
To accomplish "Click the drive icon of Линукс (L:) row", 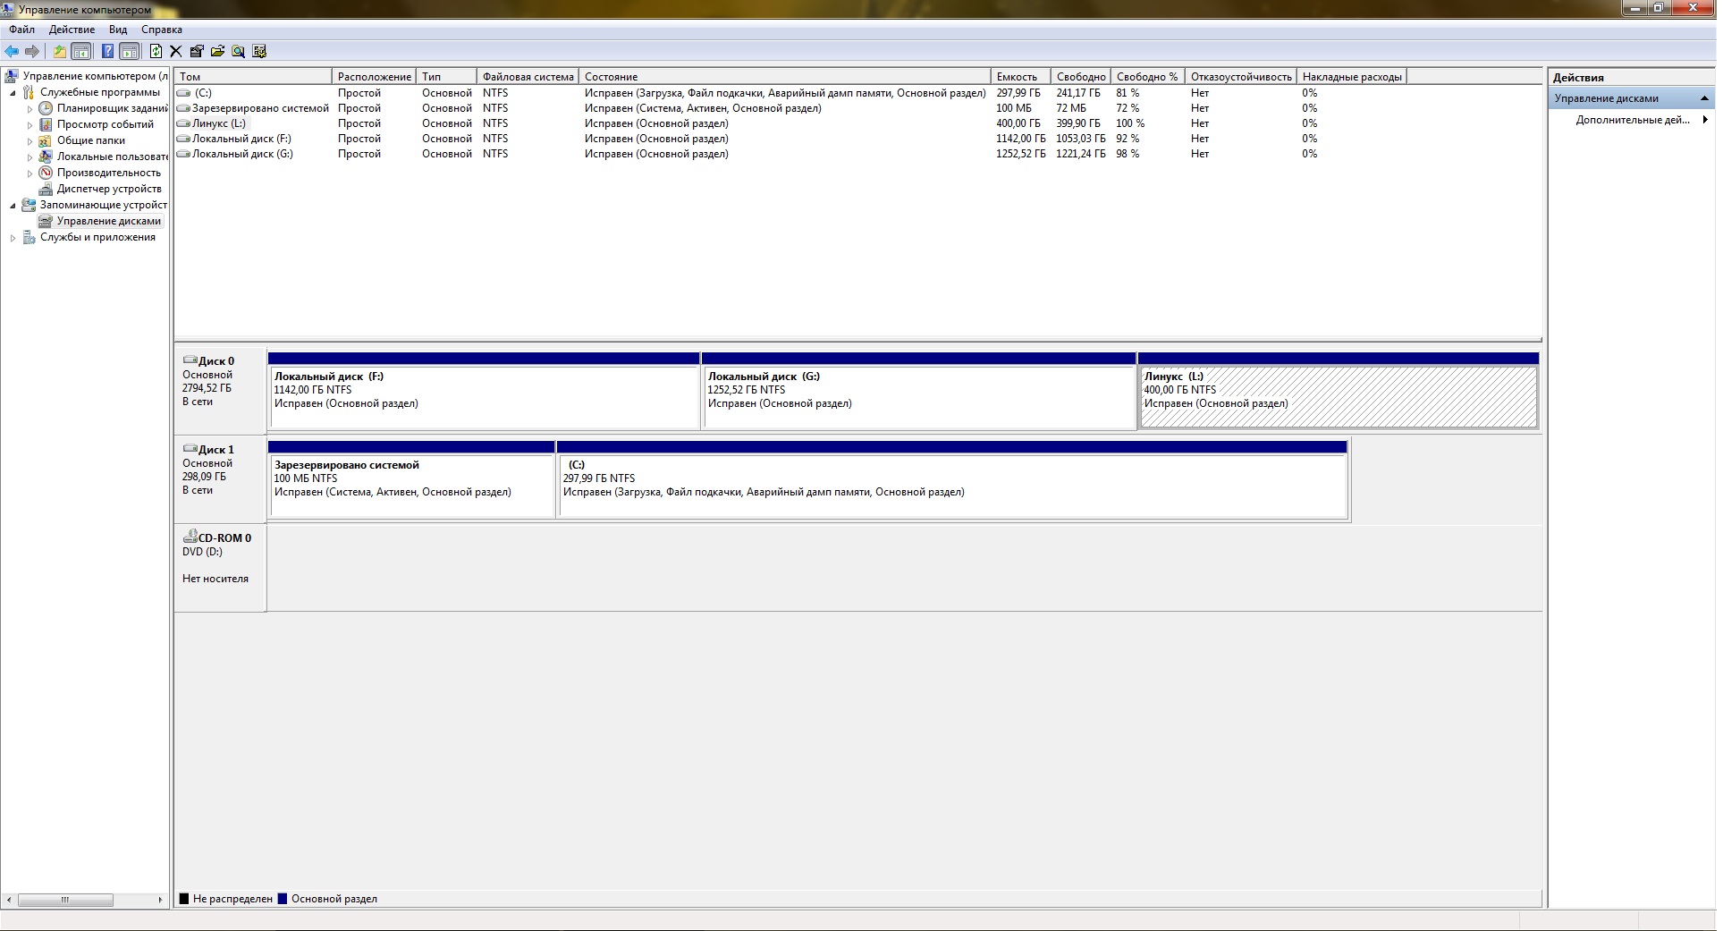I will click(184, 123).
